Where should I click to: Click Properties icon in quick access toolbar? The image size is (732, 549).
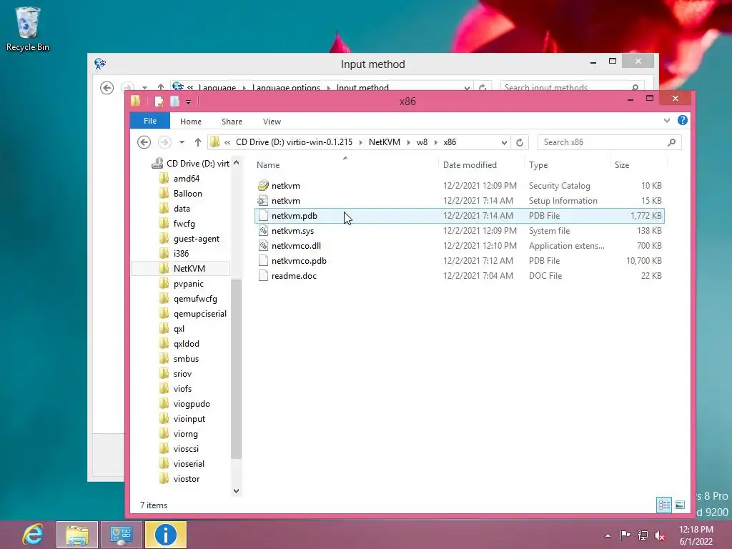pos(159,102)
